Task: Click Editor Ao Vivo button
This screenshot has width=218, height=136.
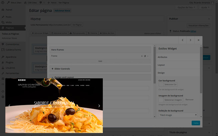Action: coord(107,33)
